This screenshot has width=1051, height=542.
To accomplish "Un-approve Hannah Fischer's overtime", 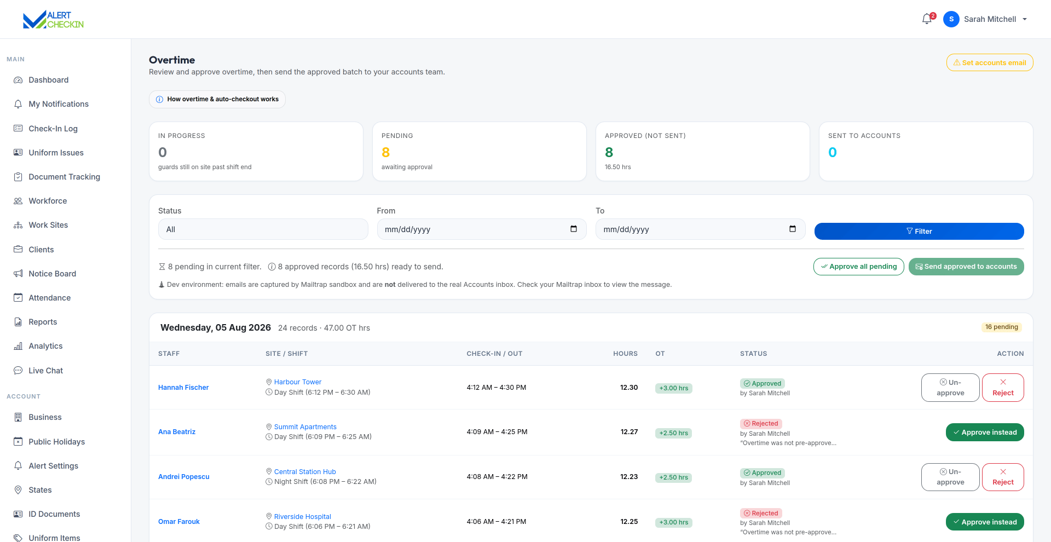I will [950, 388].
